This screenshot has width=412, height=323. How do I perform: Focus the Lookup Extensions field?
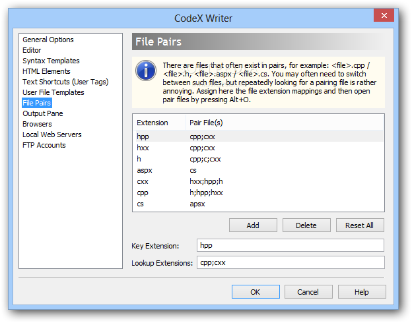tap(291, 262)
